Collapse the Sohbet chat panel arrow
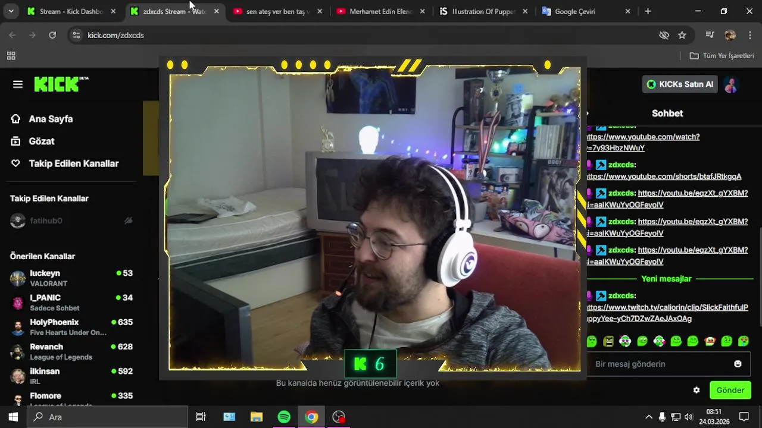762x428 pixels. [588, 114]
